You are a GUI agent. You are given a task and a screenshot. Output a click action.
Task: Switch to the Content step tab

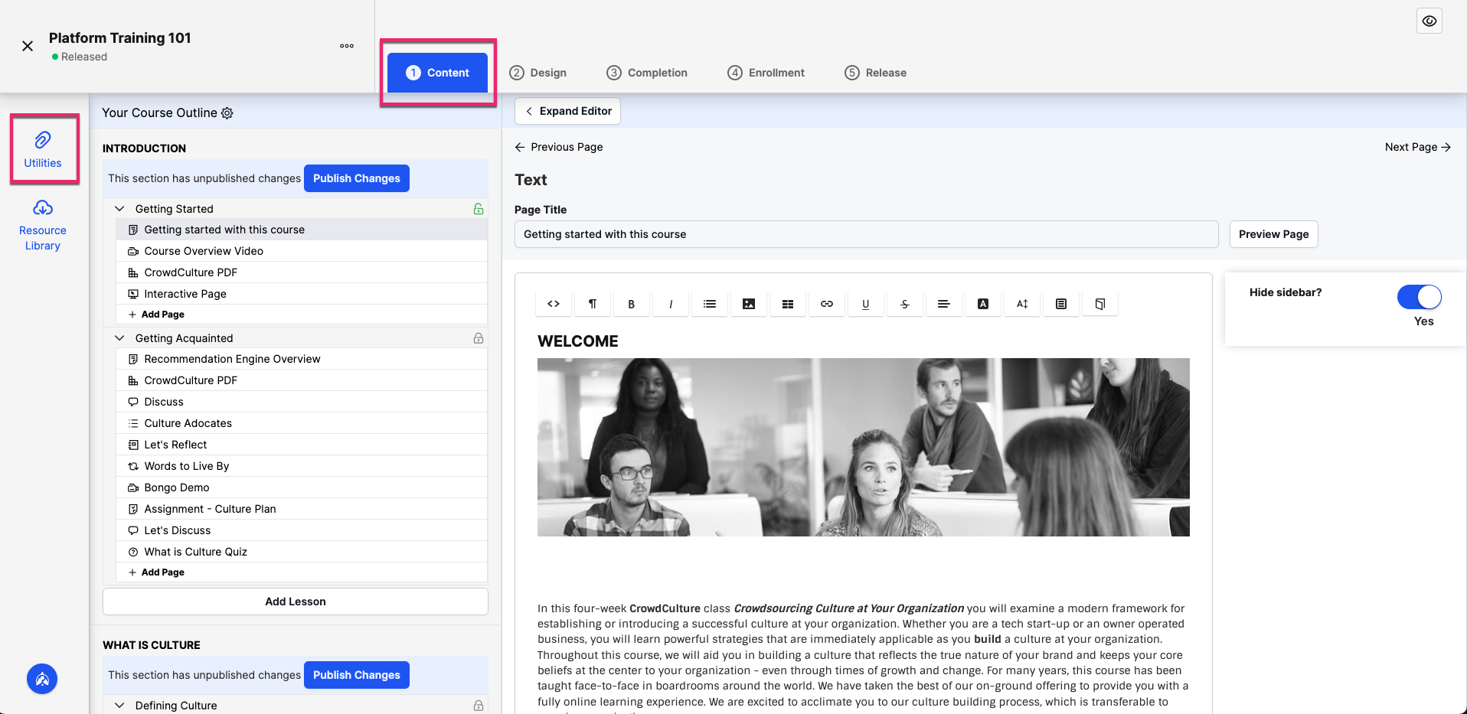(437, 73)
